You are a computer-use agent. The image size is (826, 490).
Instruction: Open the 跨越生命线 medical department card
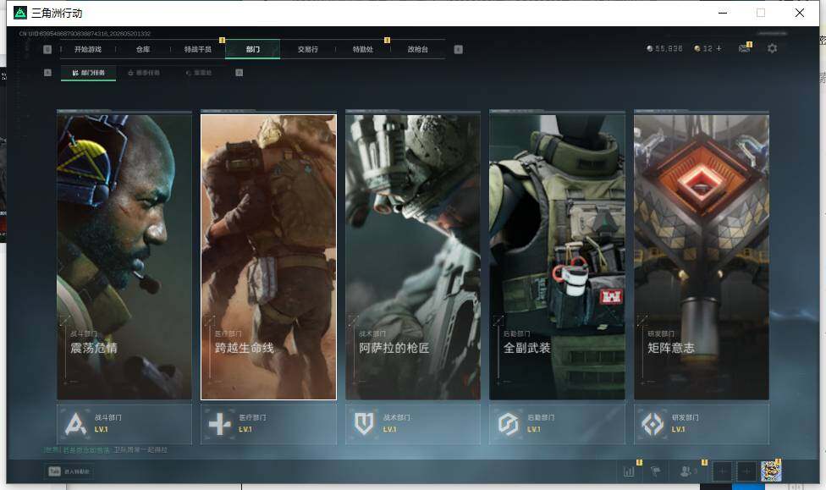coord(268,256)
